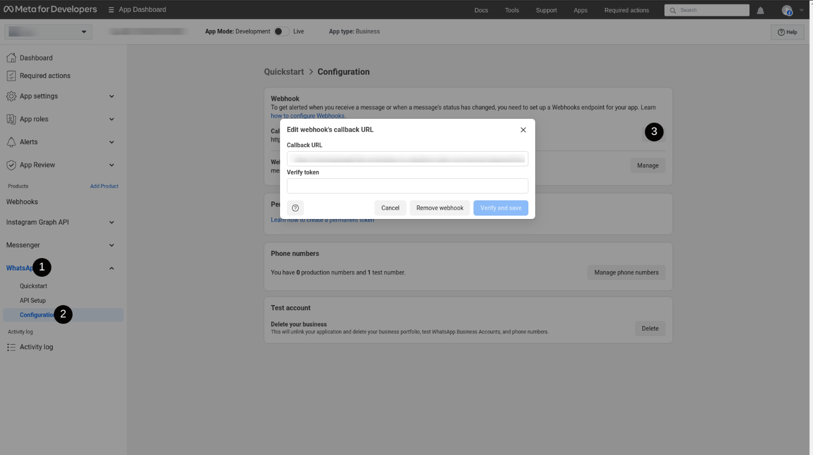Screen dimensions: 813x455
Task: Click the 'Phone numbers' section heading
Action: pyautogui.click(x=295, y=254)
